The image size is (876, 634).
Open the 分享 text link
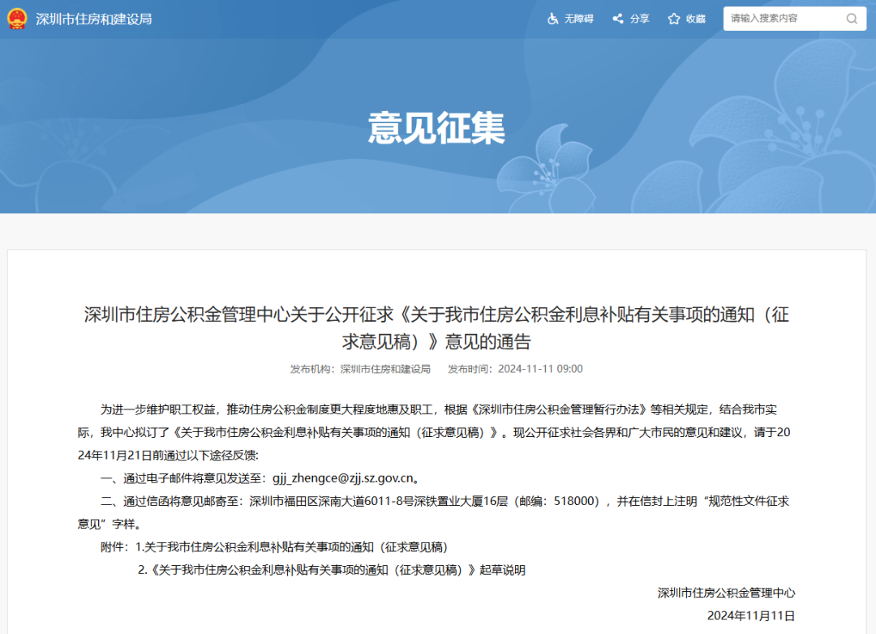(x=640, y=19)
